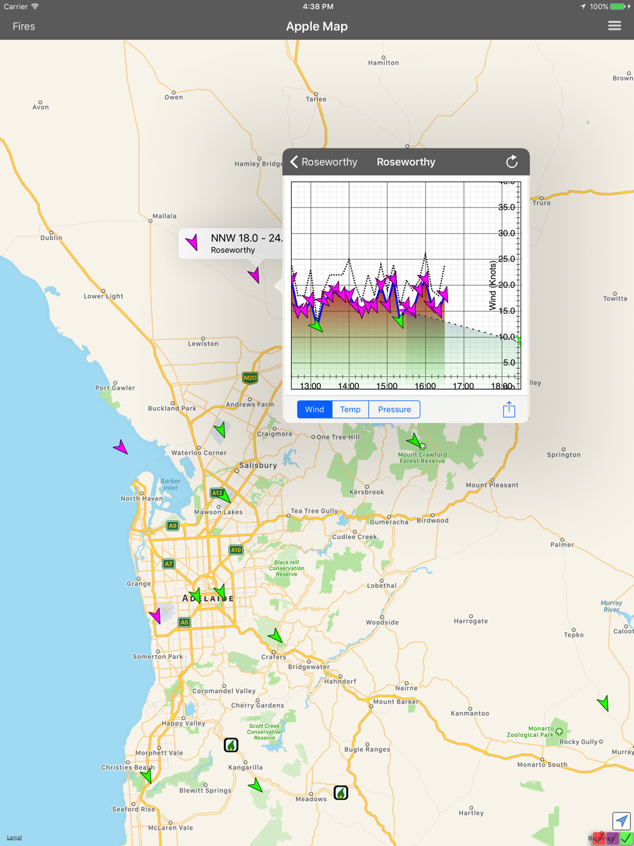
Task: Tap the wind speed chart
Action: [x=406, y=285]
